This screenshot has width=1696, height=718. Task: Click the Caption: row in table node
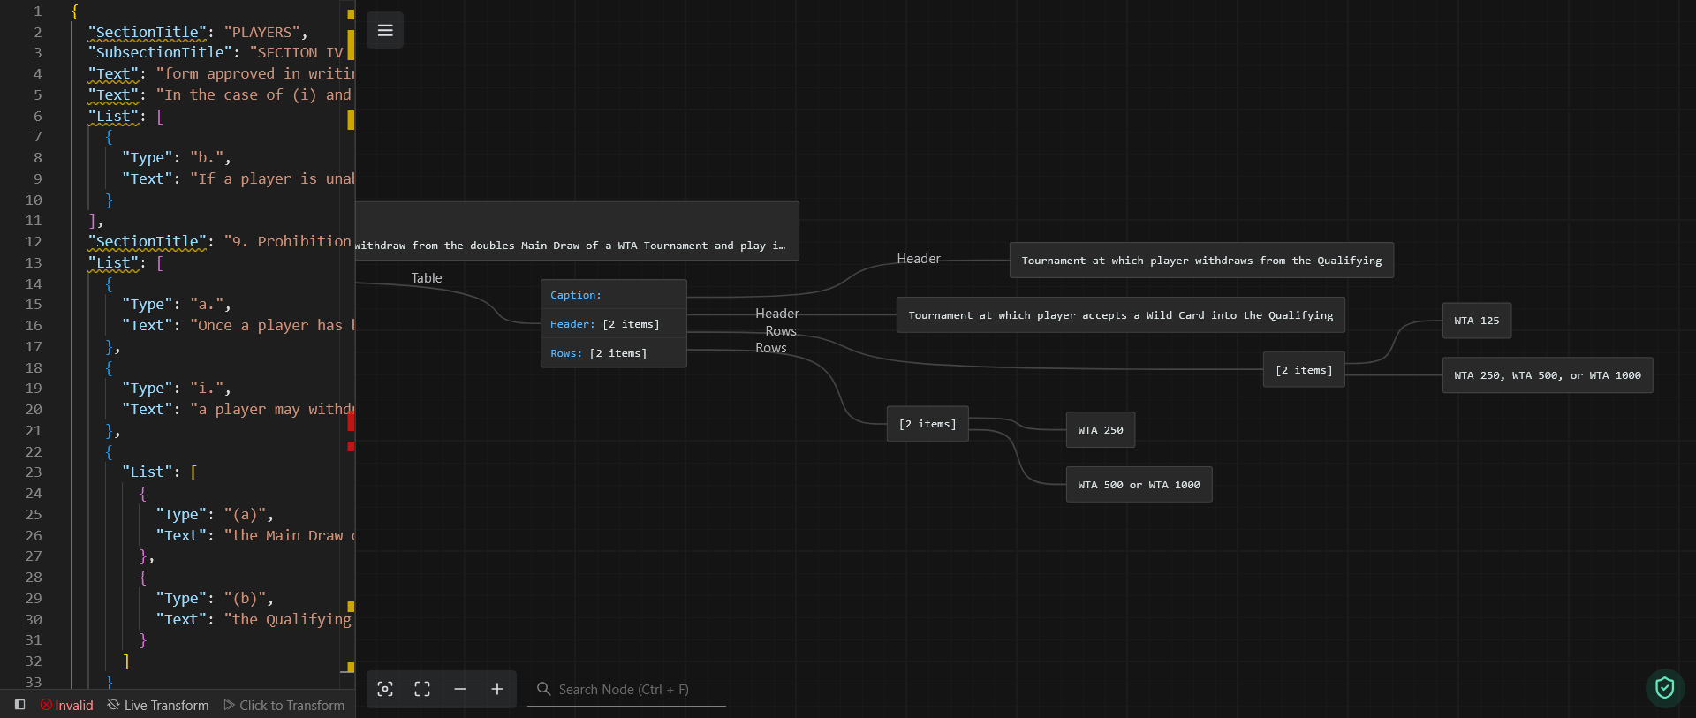[x=613, y=295]
